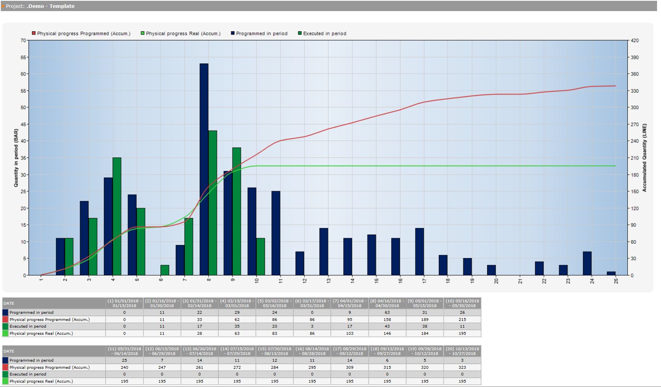Image resolution: width=661 pixels, height=387 pixels.
Task: Click the 103 cell in column (7)
Action: (x=350, y=334)
